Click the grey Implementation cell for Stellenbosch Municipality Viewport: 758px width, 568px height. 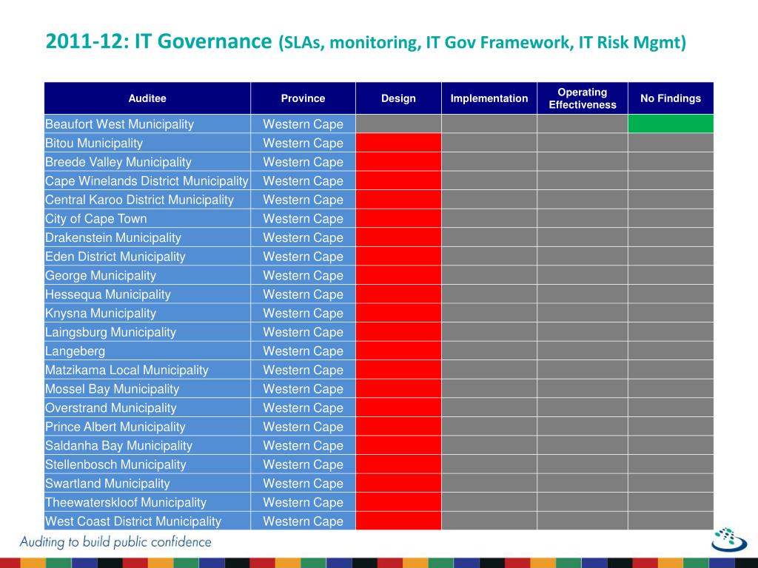[x=489, y=464]
